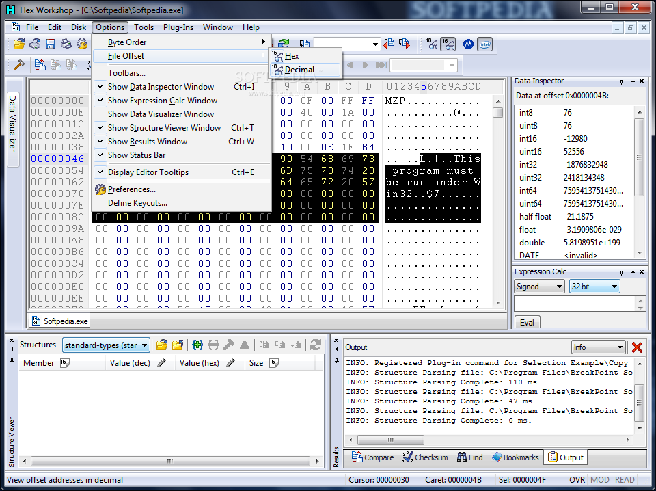The height and width of the screenshot is (491, 656).
Task: Click the pencil icon beside Value (dec)
Action: [x=161, y=363]
